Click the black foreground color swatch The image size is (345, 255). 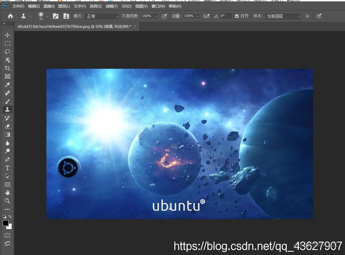pos(6,224)
